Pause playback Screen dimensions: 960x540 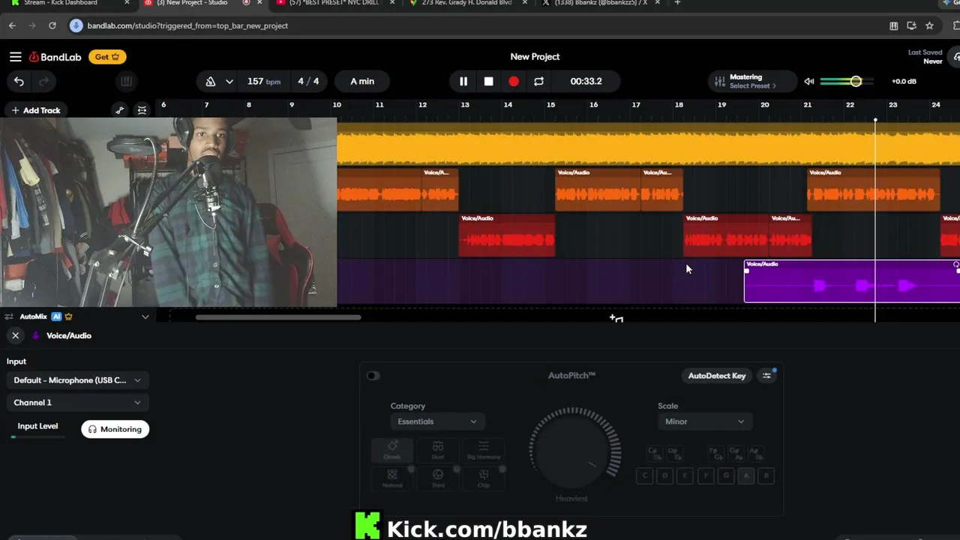pyautogui.click(x=463, y=81)
